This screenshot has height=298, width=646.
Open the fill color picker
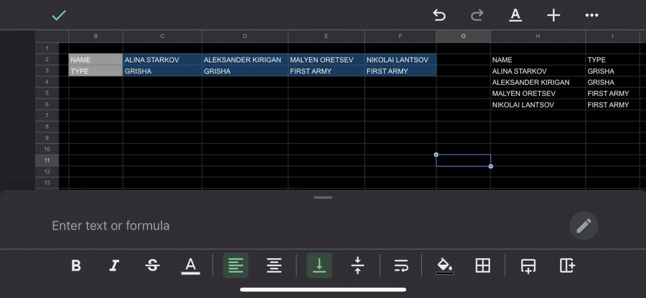coord(444,265)
